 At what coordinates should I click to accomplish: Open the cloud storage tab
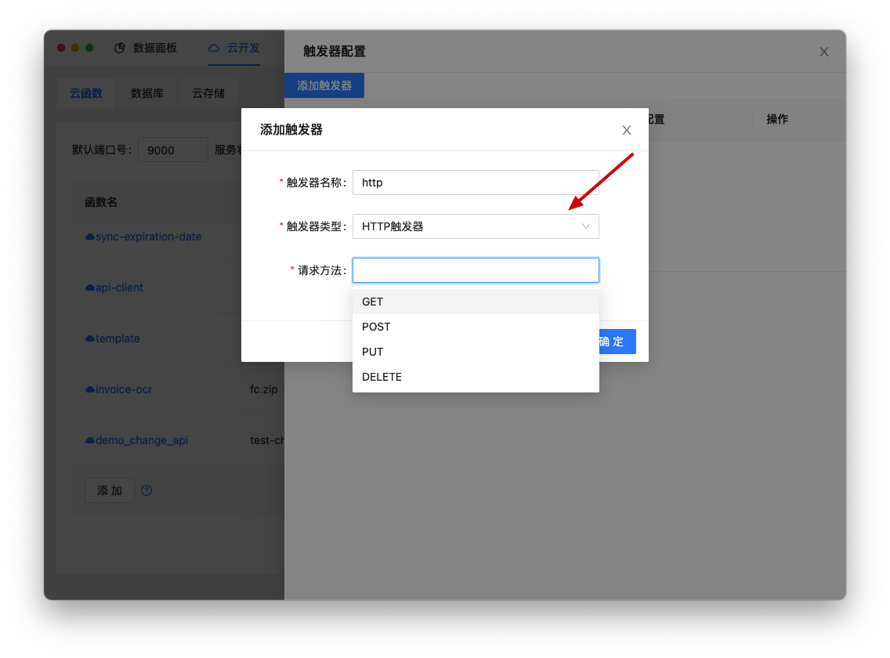pyautogui.click(x=208, y=93)
